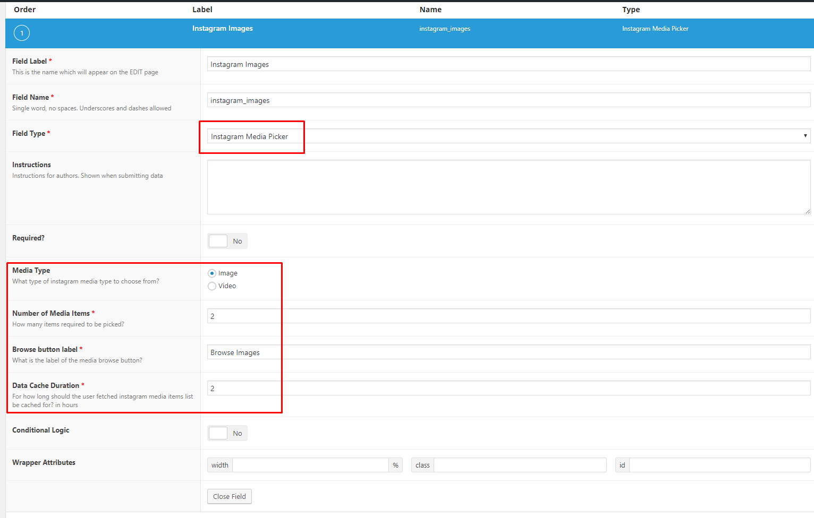This screenshot has height=518, width=814.
Task: Open the Field Type dropdown arrow
Action: pyautogui.click(x=805, y=136)
